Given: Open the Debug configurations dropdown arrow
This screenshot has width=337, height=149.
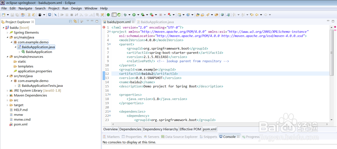Looking at the screenshot, I should point(129,14).
